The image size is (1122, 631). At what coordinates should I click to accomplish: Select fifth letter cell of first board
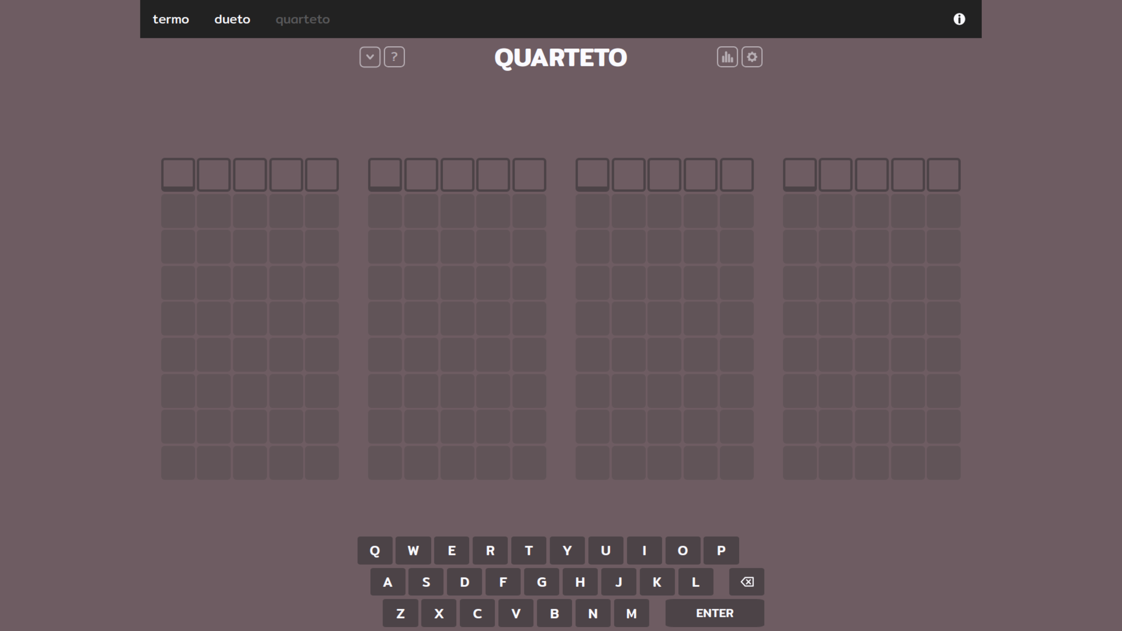tap(322, 174)
